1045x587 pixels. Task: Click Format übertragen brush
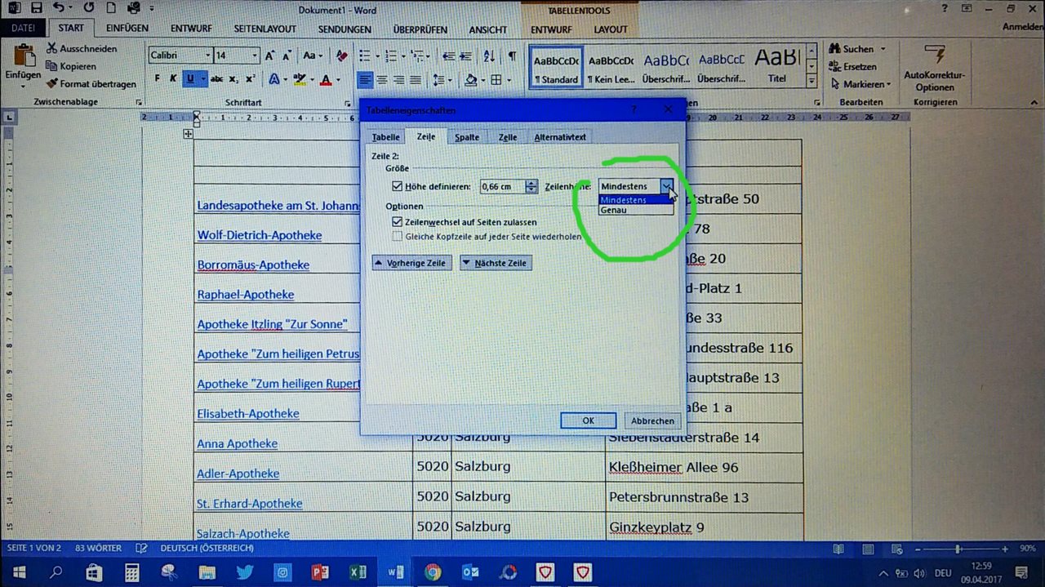(91, 83)
